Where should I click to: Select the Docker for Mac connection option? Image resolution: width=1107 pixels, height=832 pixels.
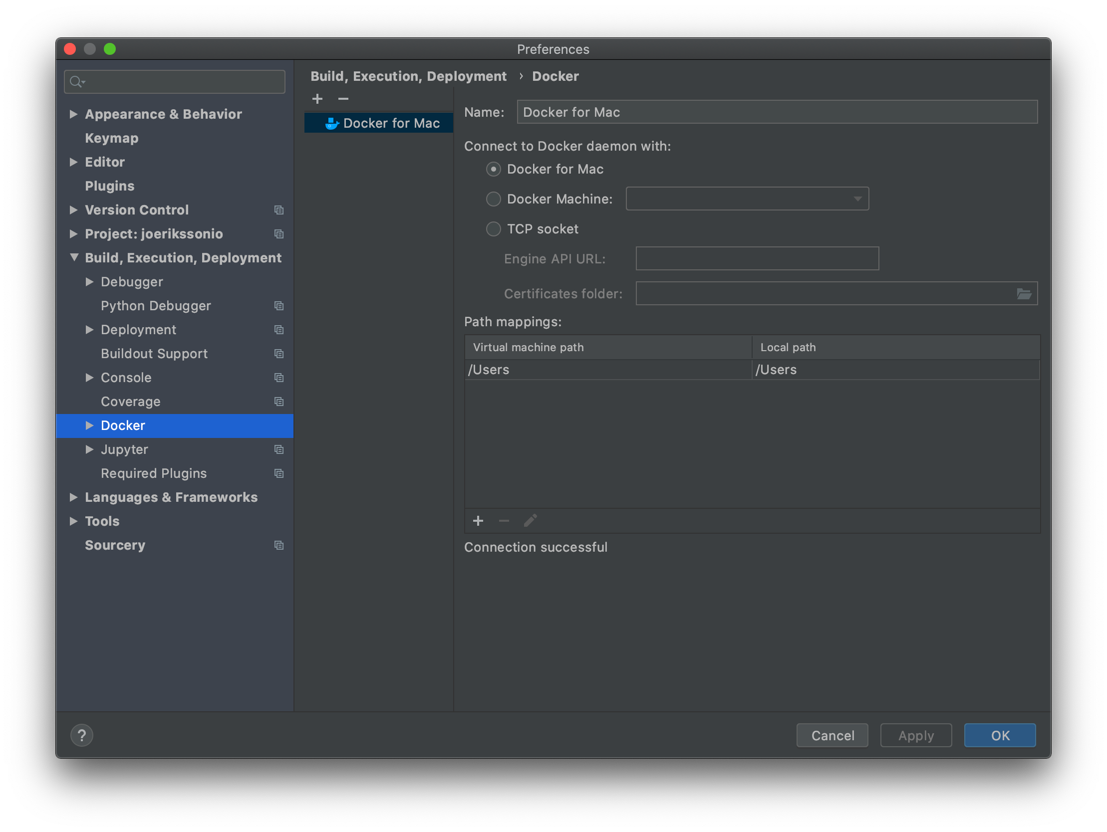[x=493, y=169]
